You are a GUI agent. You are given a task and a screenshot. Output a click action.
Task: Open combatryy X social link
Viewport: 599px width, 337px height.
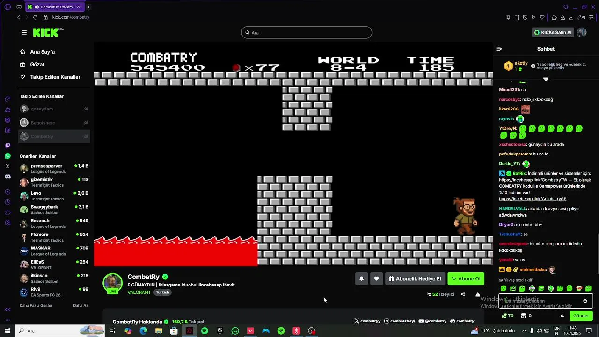click(367, 321)
